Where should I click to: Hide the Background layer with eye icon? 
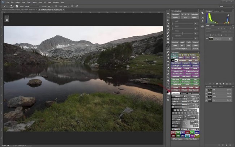tap(207, 38)
